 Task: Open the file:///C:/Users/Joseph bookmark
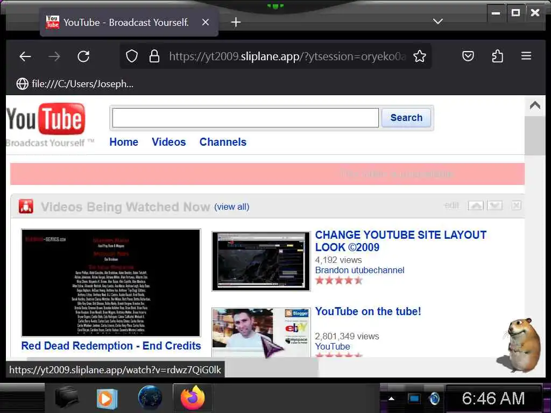pyautogui.click(x=75, y=84)
